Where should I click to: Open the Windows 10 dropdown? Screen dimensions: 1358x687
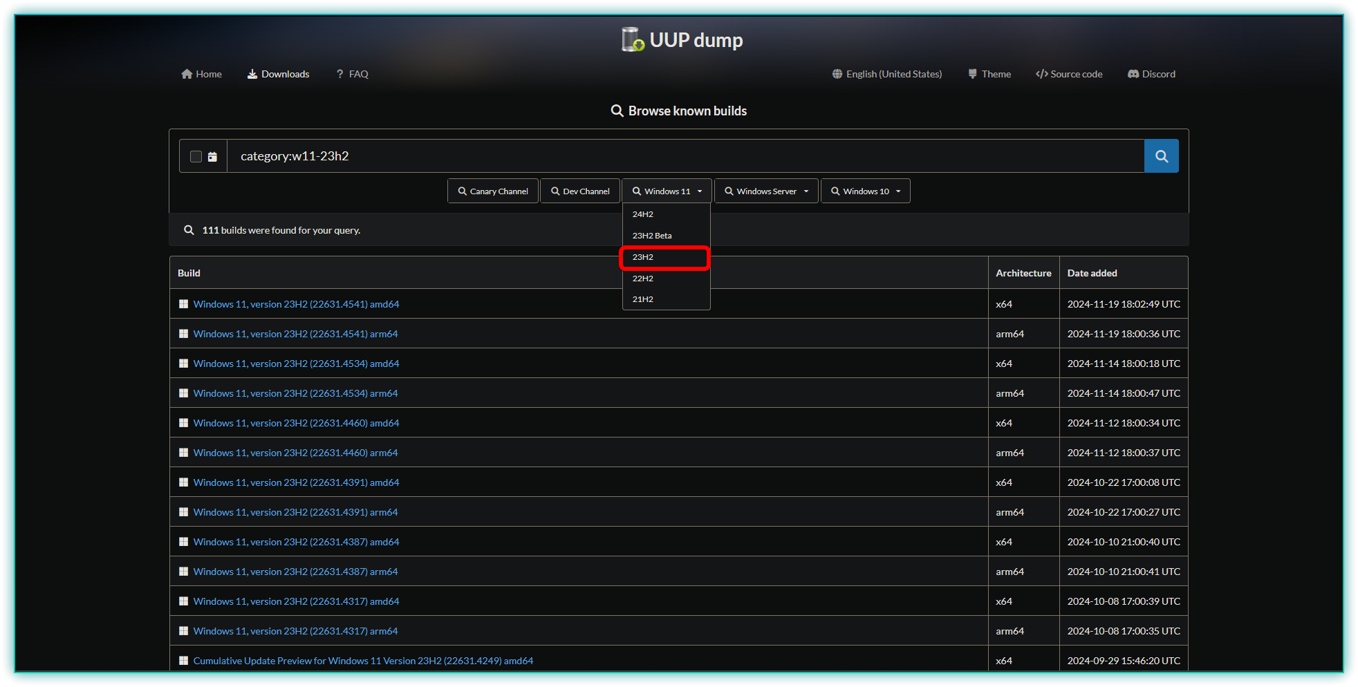pos(866,191)
